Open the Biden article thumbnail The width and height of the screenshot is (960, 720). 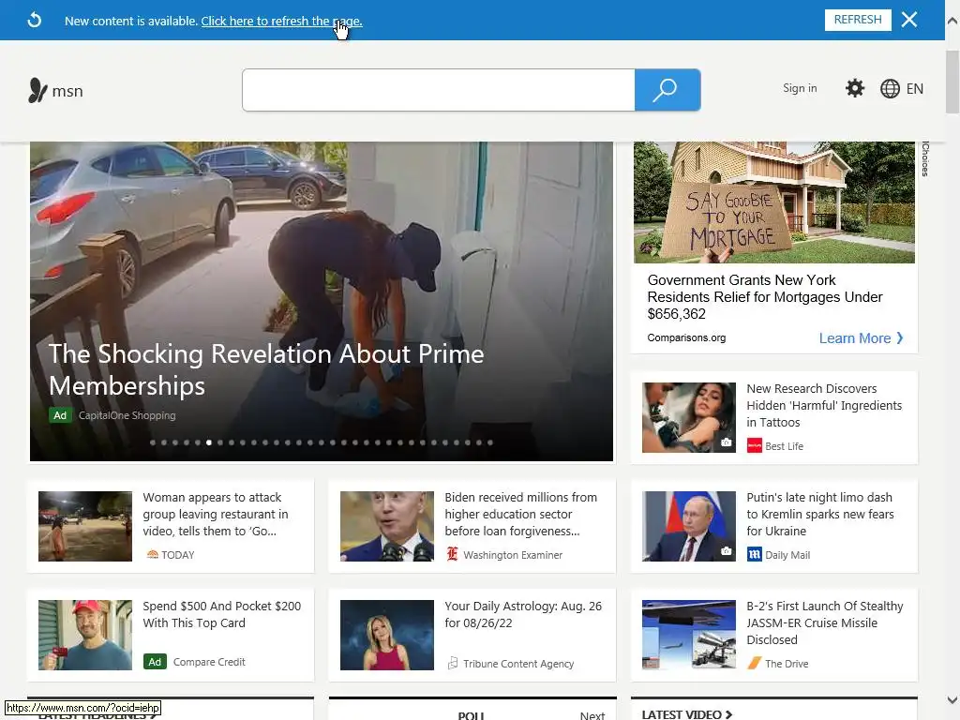click(x=387, y=526)
